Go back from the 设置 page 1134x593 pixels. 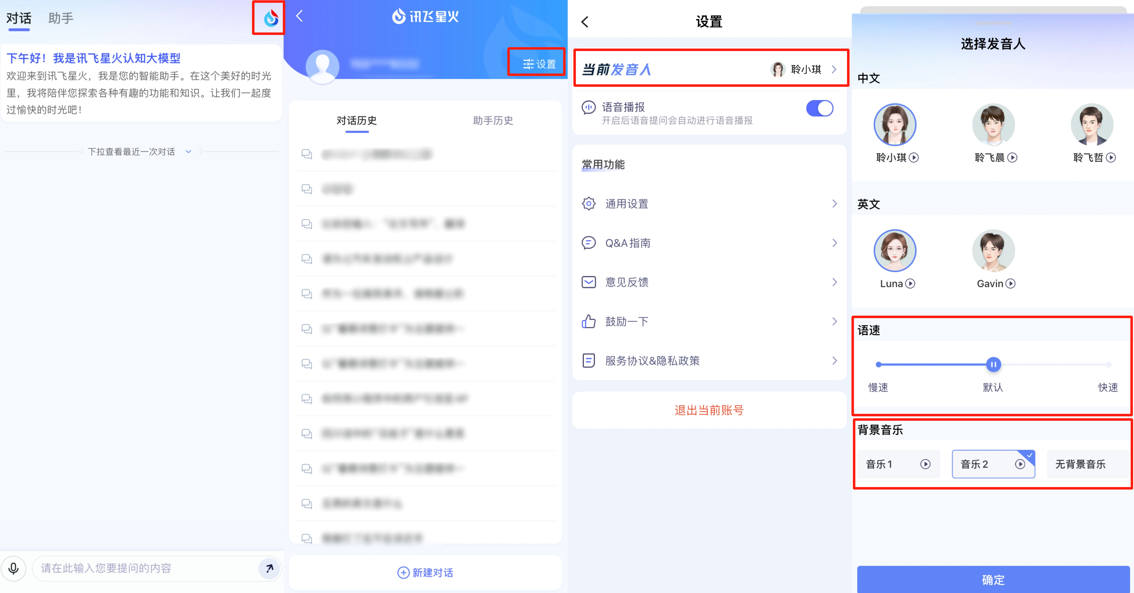(x=584, y=22)
